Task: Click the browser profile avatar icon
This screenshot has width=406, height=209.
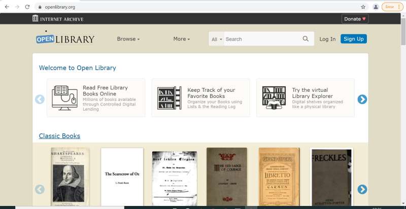Action: tap(376, 7)
